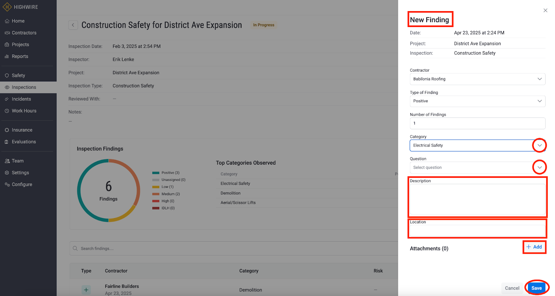Close the New Finding panel with X
This screenshot has width=555, height=296.
point(545,10)
